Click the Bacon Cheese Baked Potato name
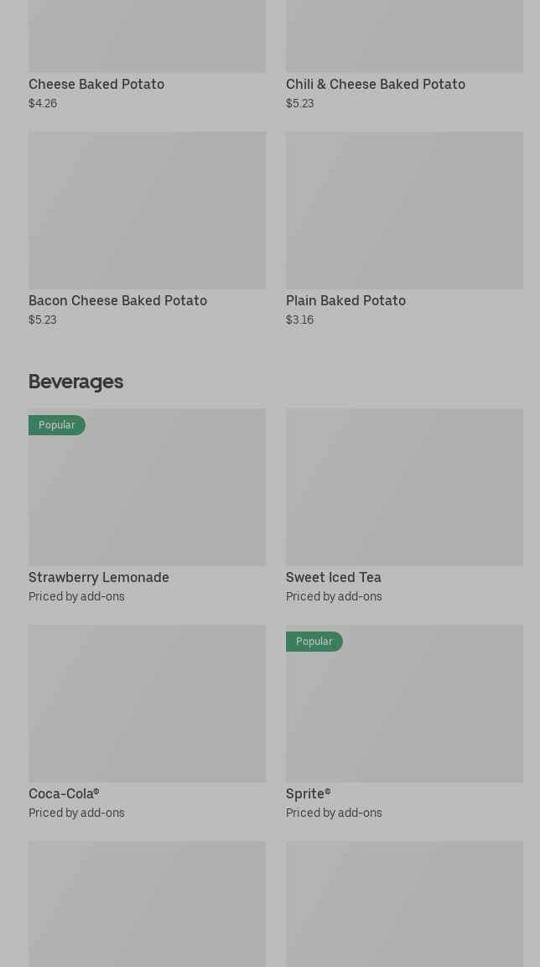540x967 pixels. click(117, 300)
